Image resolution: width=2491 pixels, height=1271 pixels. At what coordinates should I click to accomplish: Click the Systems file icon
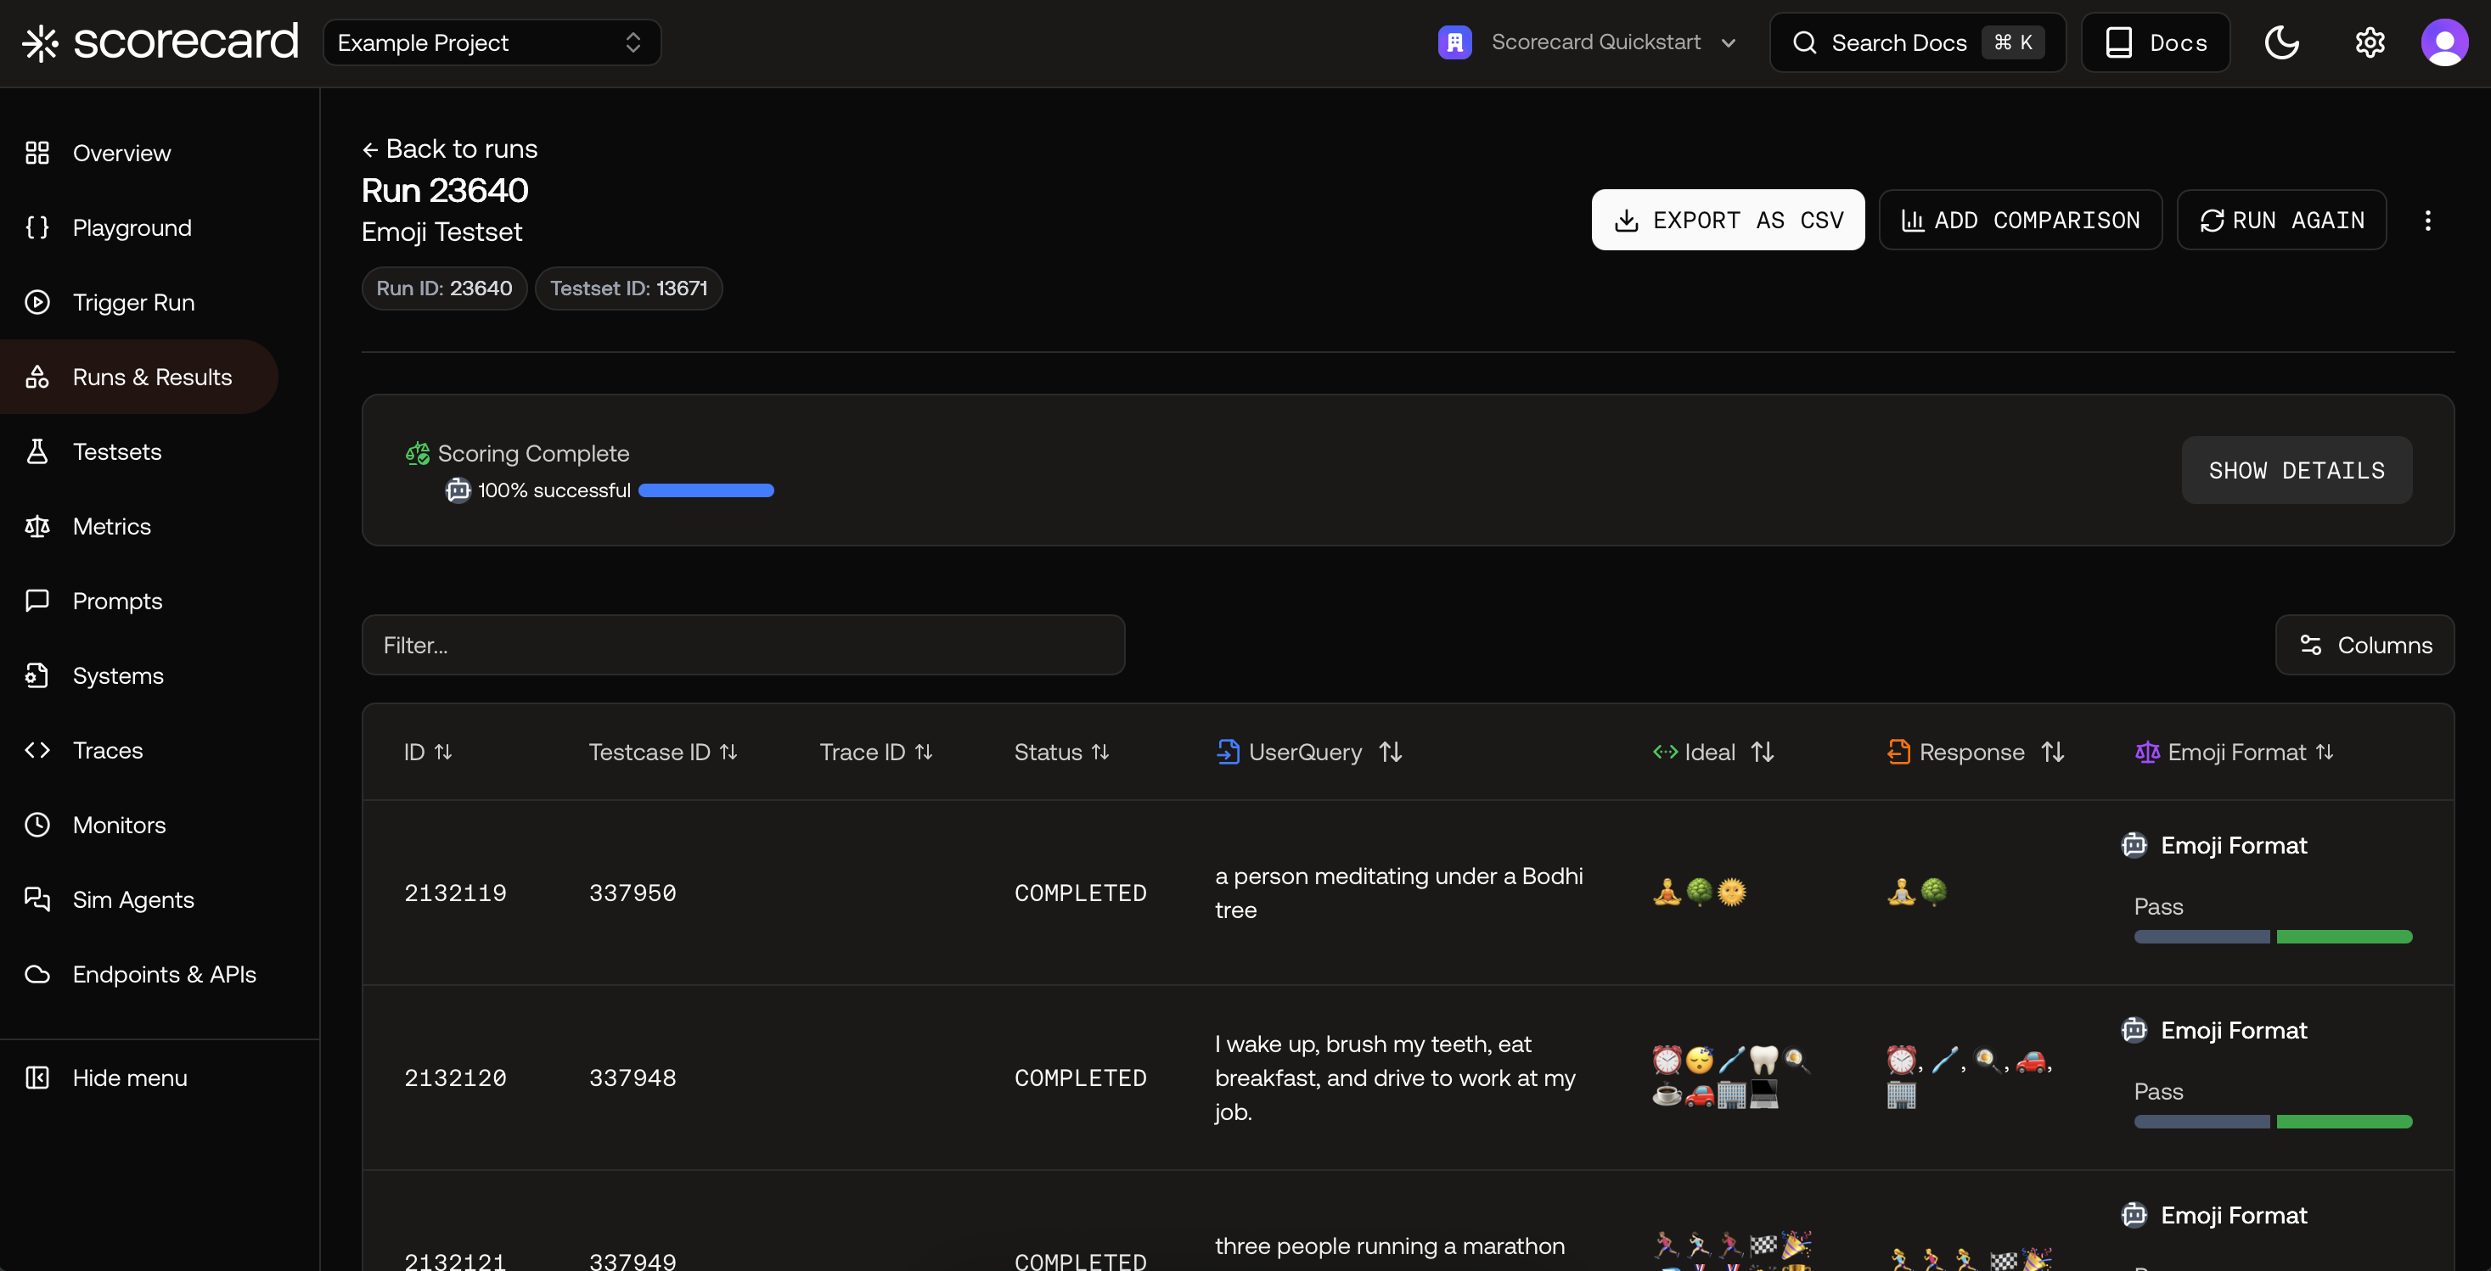tap(37, 675)
